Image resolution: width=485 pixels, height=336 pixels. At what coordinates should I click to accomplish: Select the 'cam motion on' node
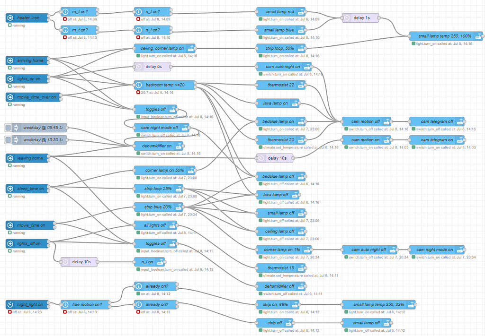(x=365, y=139)
